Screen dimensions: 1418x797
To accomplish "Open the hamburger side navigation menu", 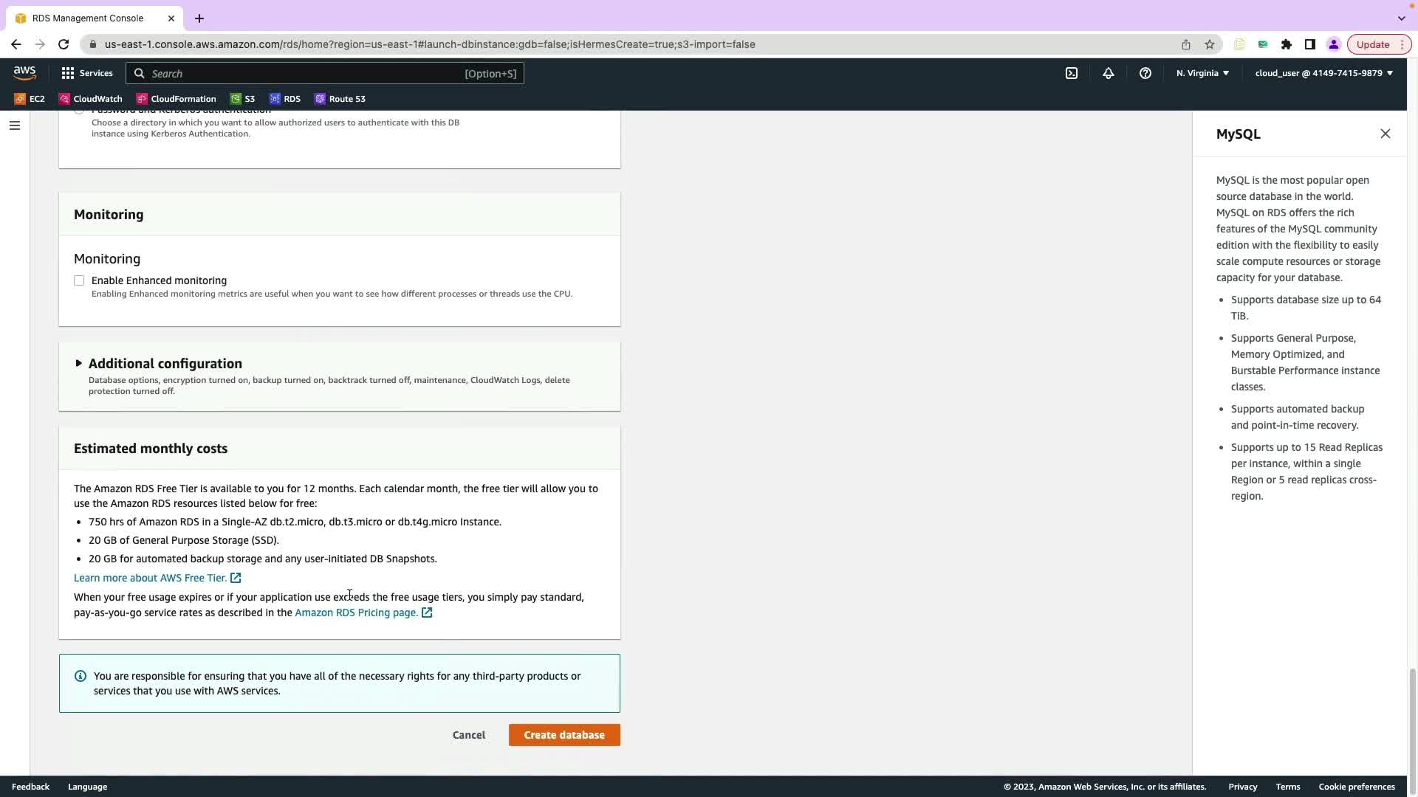I will pos(14,125).
